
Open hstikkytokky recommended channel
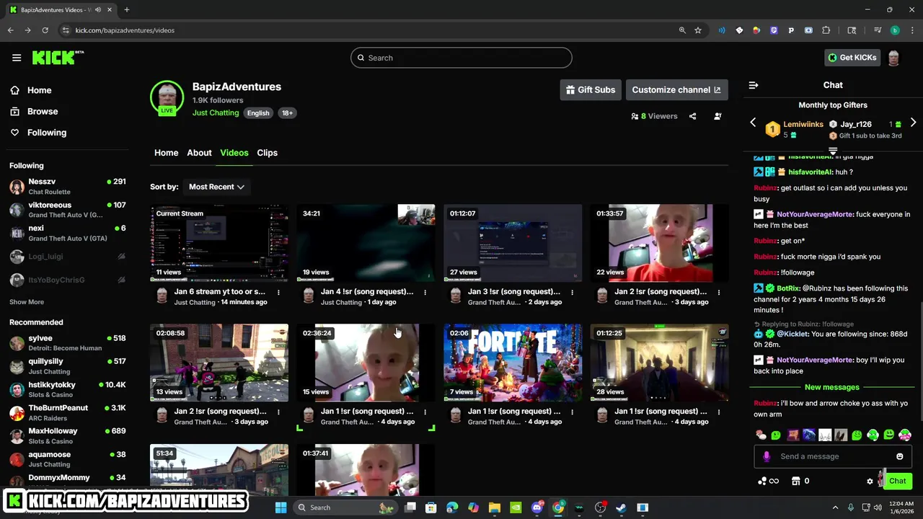point(67,389)
